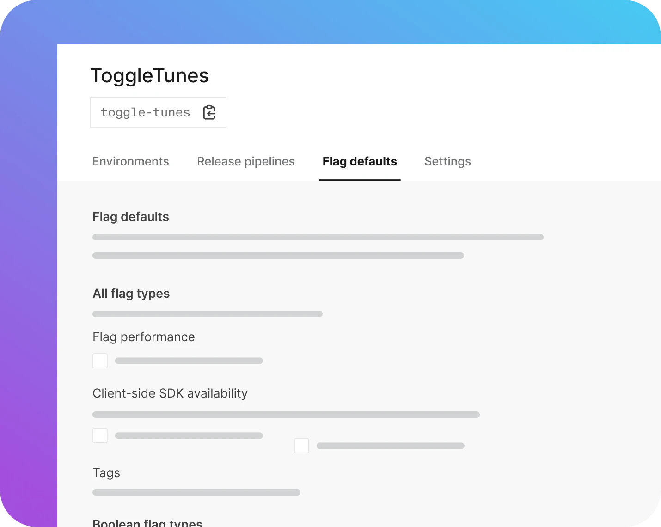Viewport: 661px width, 527px height.
Task: Select the All flag types heading
Action: 131,293
